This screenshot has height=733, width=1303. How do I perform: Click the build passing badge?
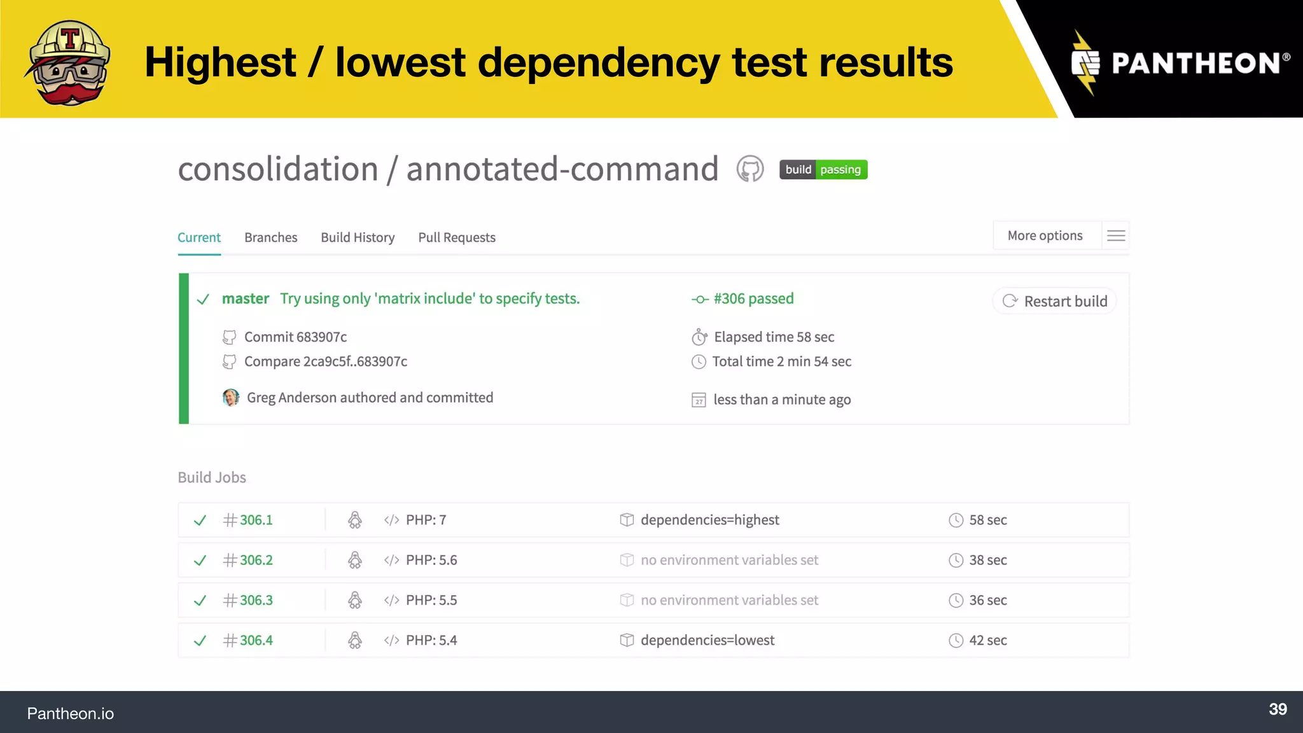823,169
